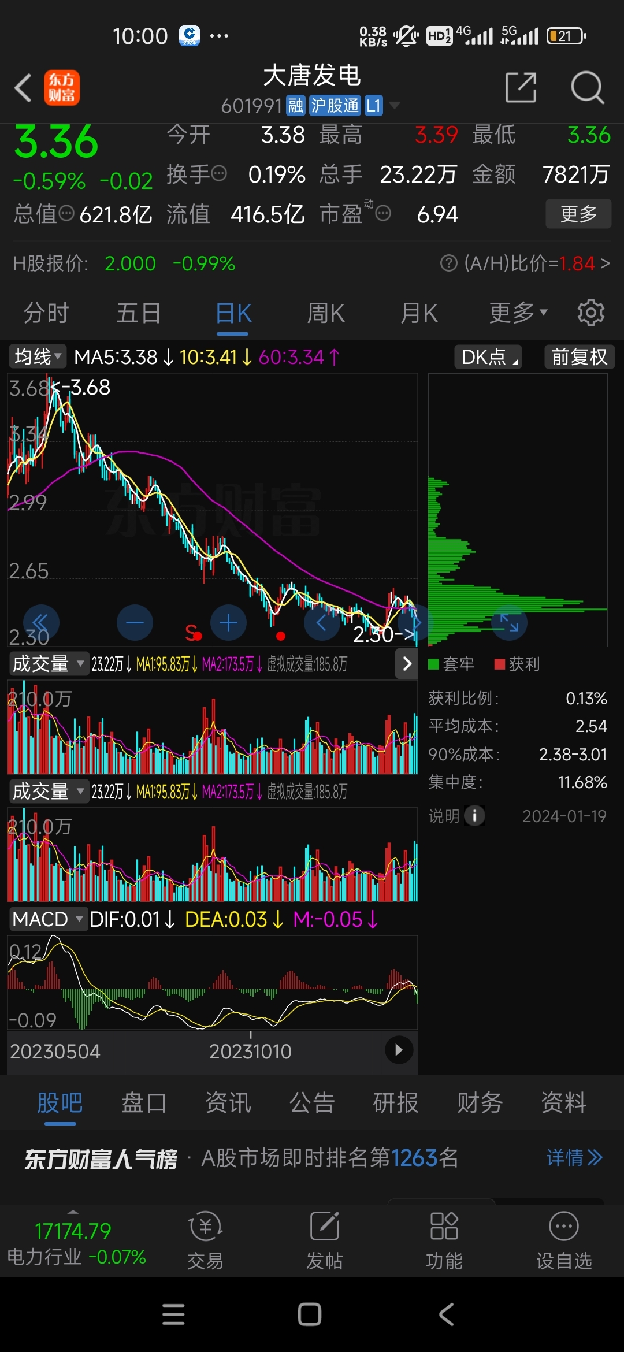
Task: Tap the 市盈 info icon
Action: tap(383, 214)
